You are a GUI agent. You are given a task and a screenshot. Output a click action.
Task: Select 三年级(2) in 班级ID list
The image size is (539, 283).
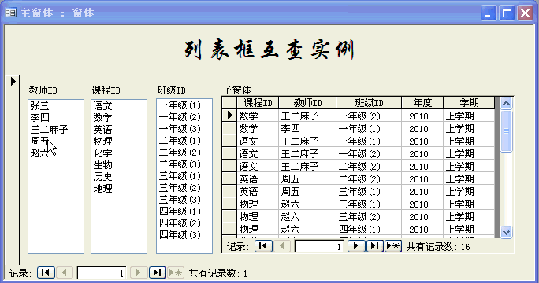pyautogui.click(x=180, y=188)
